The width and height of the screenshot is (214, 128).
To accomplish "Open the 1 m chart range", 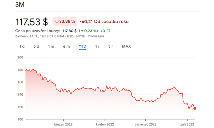I will click(x=51, y=46).
